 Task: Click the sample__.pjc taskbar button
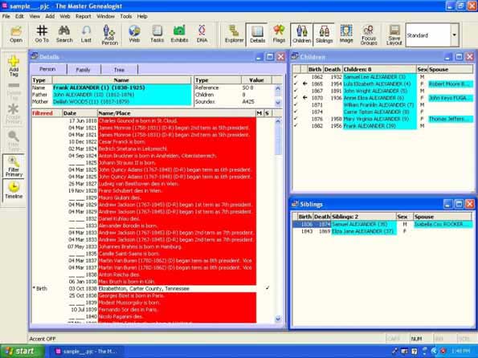(86, 352)
